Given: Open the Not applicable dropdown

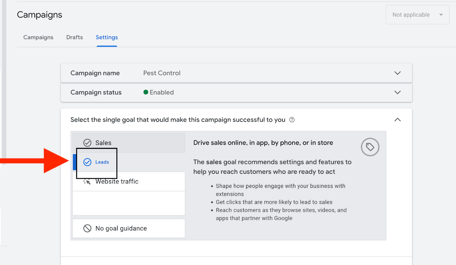Looking at the screenshot, I should pos(417,15).
